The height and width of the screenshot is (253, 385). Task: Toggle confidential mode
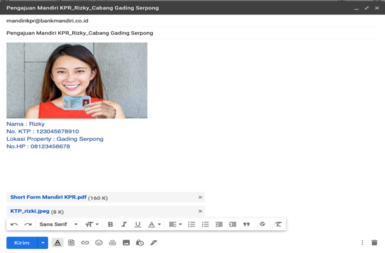pyautogui.click(x=140, y=243)
